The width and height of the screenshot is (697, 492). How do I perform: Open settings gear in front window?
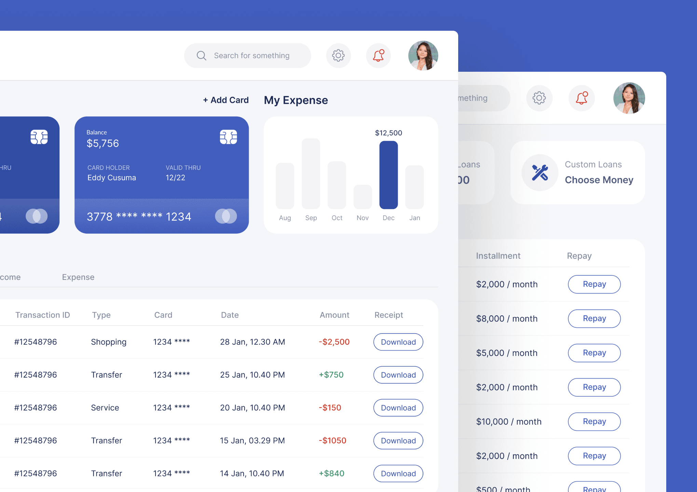[338, 55]
